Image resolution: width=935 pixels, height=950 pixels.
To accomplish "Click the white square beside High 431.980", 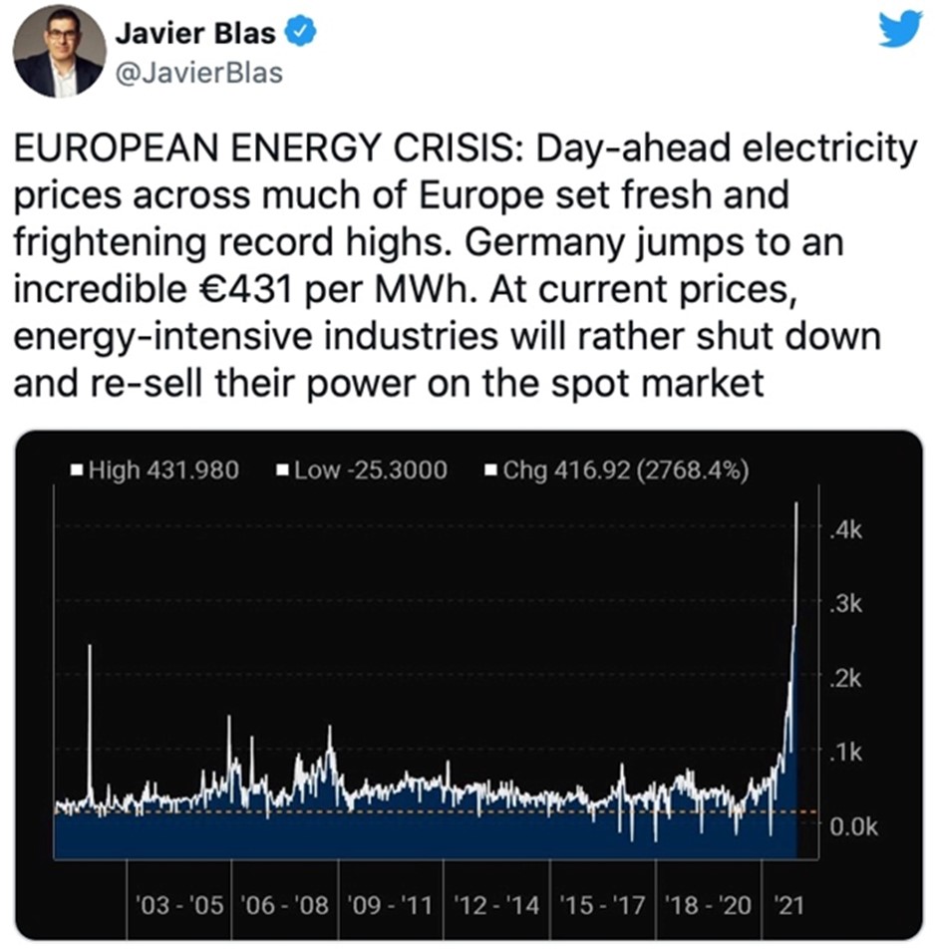I will click(76, 470).
